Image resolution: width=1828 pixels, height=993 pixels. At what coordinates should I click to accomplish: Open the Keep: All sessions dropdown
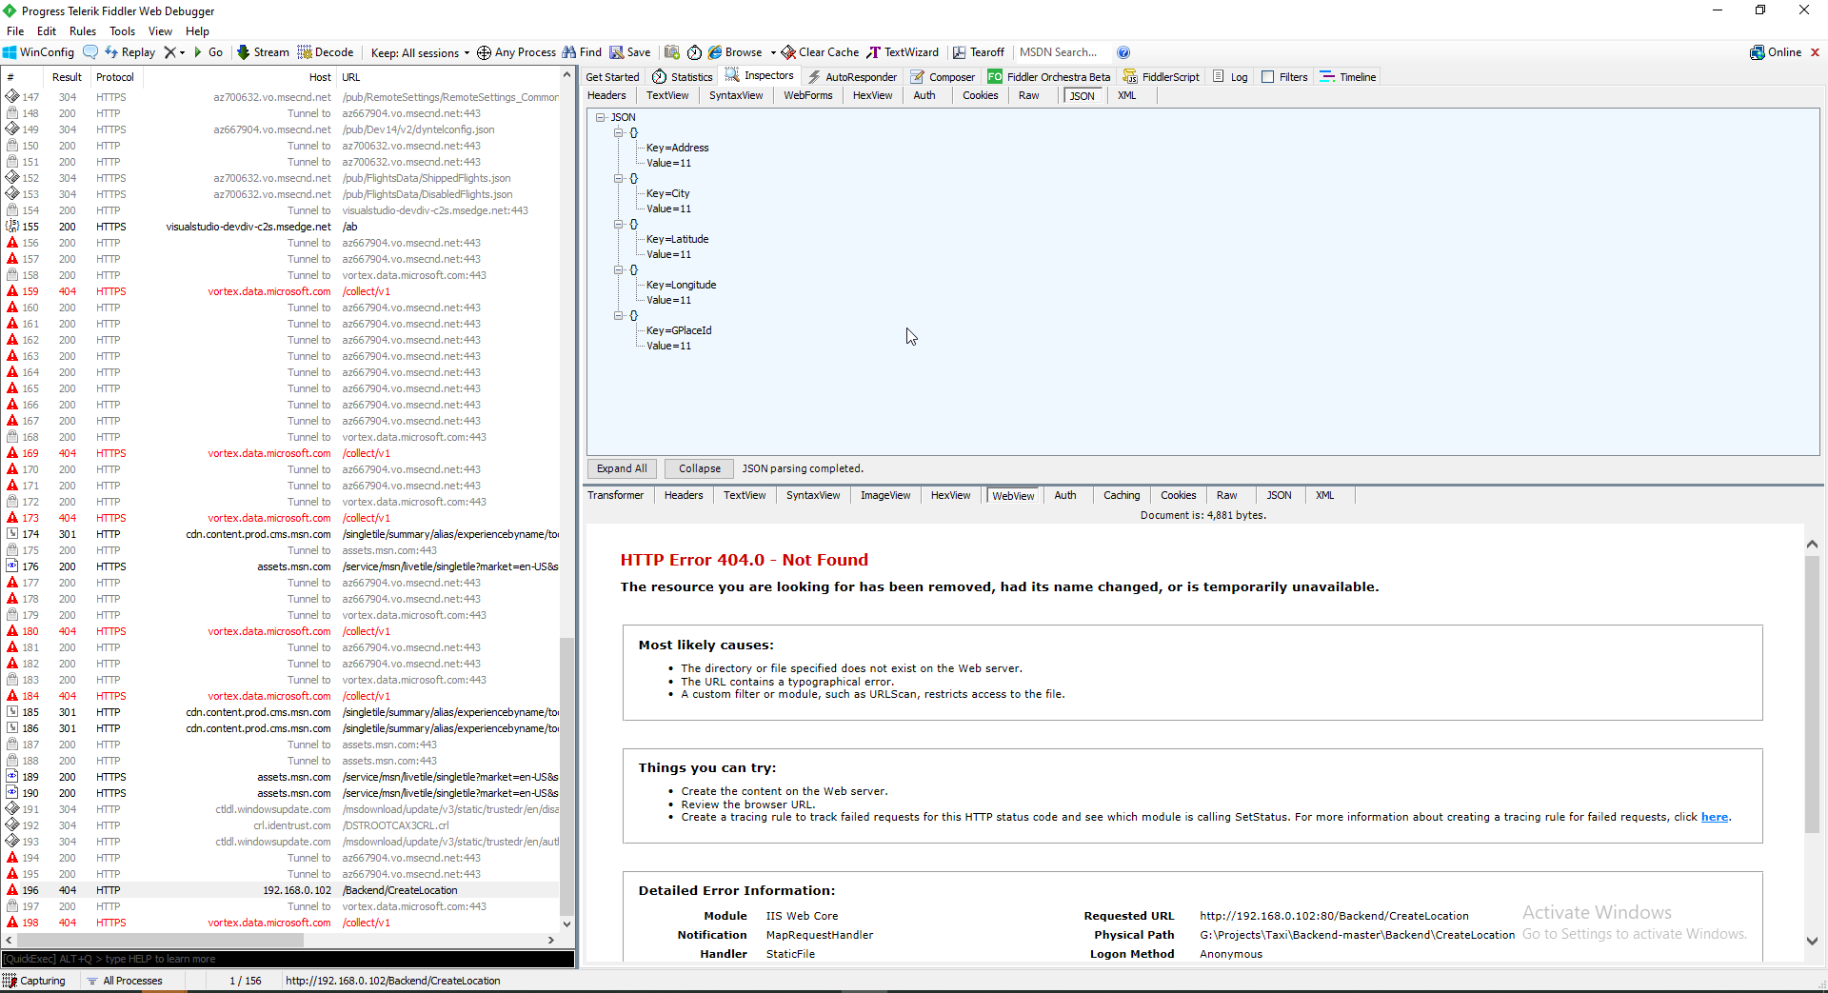click(420, 52)
